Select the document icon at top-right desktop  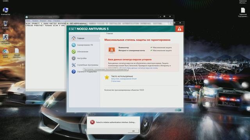(243, 12)
